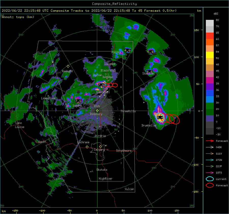Select the 4.6 storm top near Ponoka
229x214 pixels.
(127, 50)
